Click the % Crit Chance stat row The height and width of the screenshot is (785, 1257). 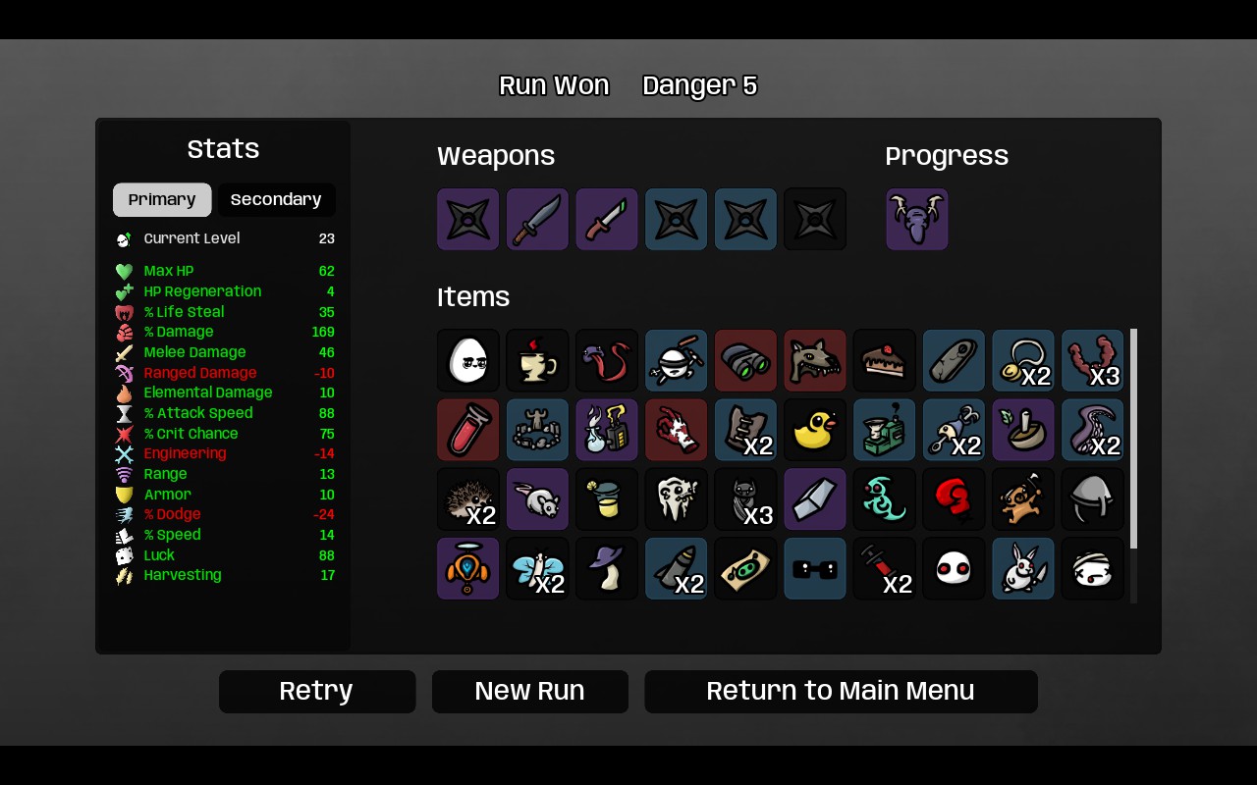(225, 433)
